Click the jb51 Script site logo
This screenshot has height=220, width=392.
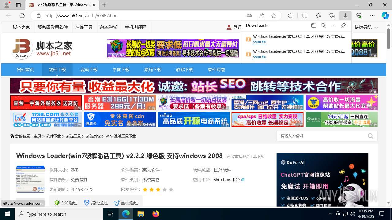42,49
